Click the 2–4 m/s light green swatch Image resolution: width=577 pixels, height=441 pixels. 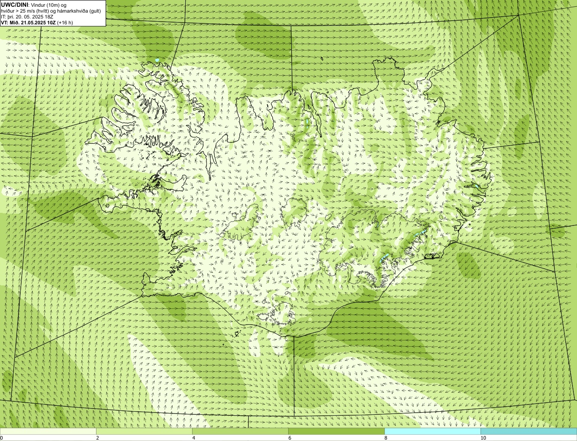pos(144,432)
